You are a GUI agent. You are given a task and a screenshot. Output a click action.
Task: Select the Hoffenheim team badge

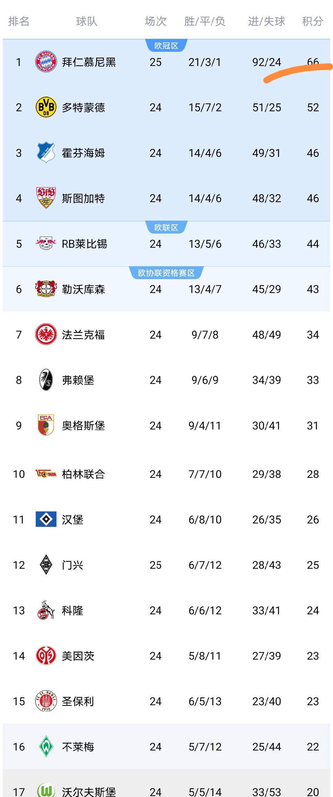(x=46, y=152)
